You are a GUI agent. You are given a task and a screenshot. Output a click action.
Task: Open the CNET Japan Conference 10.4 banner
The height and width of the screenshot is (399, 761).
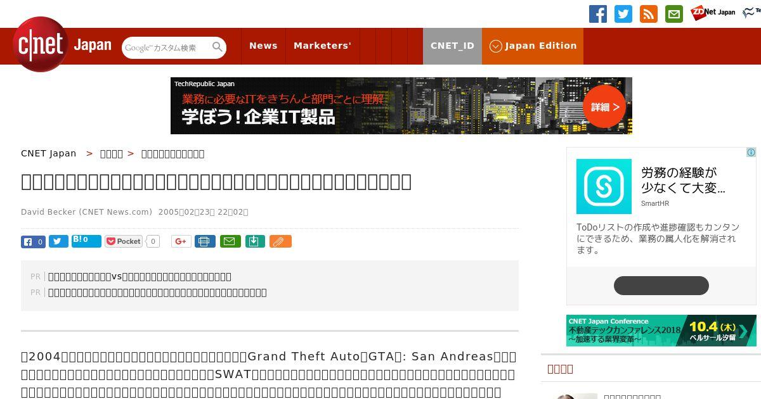pos(661,331)
